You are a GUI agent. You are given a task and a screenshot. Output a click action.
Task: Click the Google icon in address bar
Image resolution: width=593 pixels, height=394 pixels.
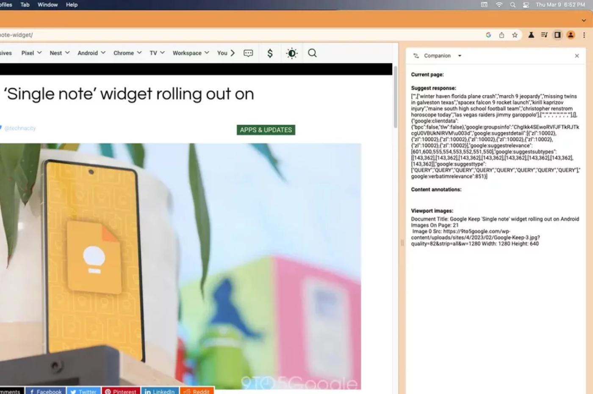(x=488, y=35)
